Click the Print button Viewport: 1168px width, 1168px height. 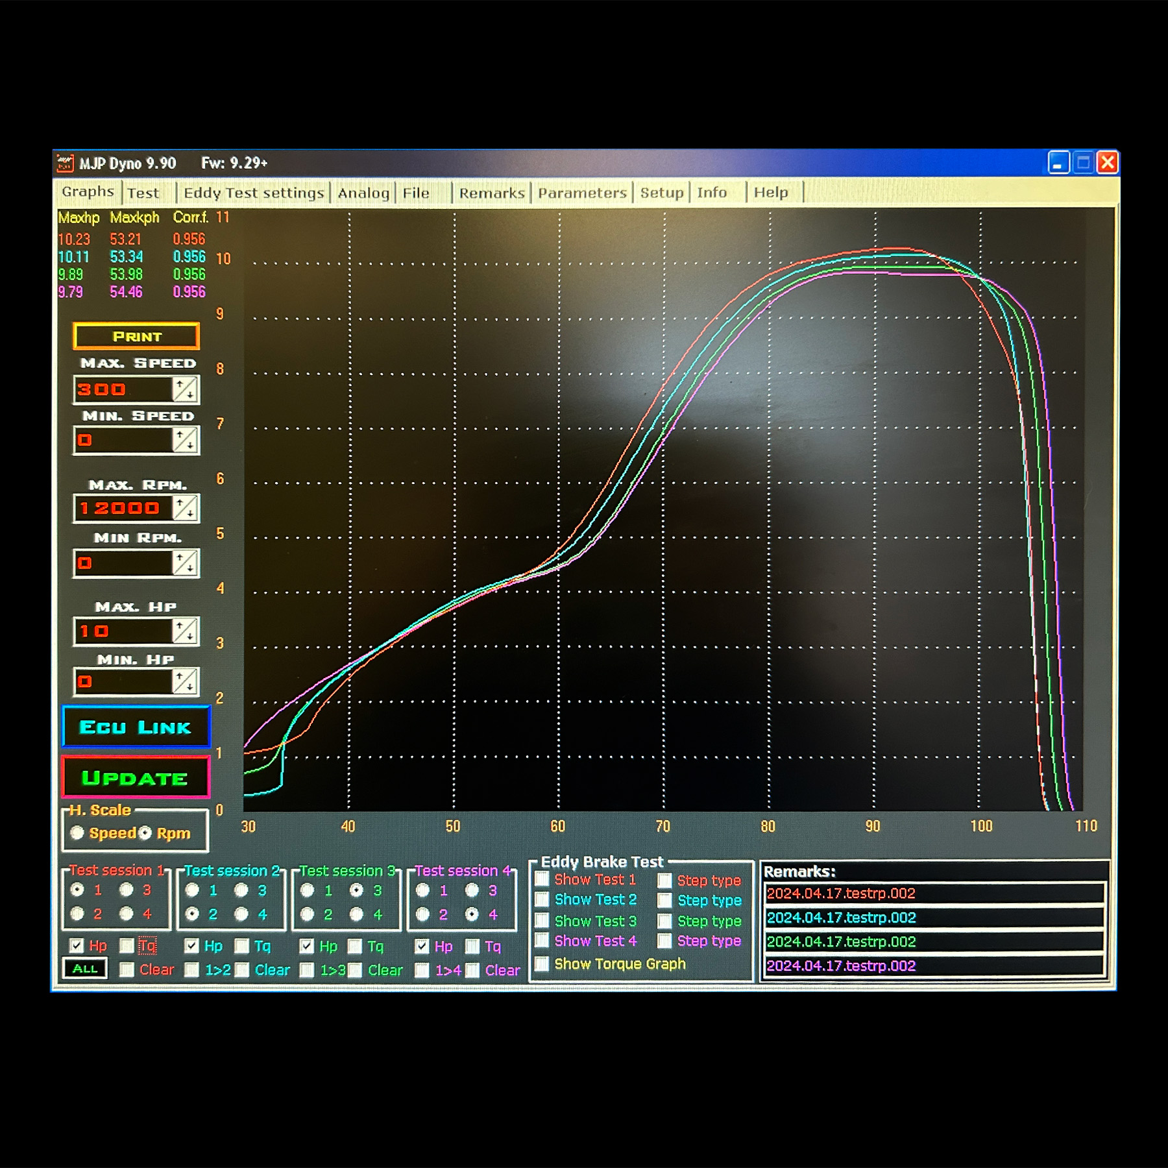(136, 336)
